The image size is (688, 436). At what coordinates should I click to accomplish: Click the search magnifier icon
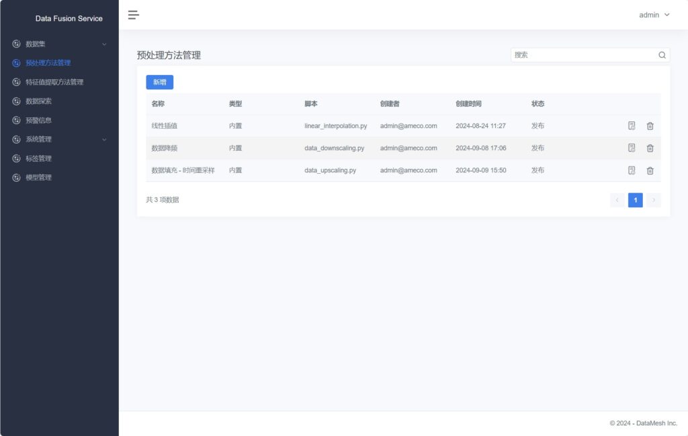(662, 55)
